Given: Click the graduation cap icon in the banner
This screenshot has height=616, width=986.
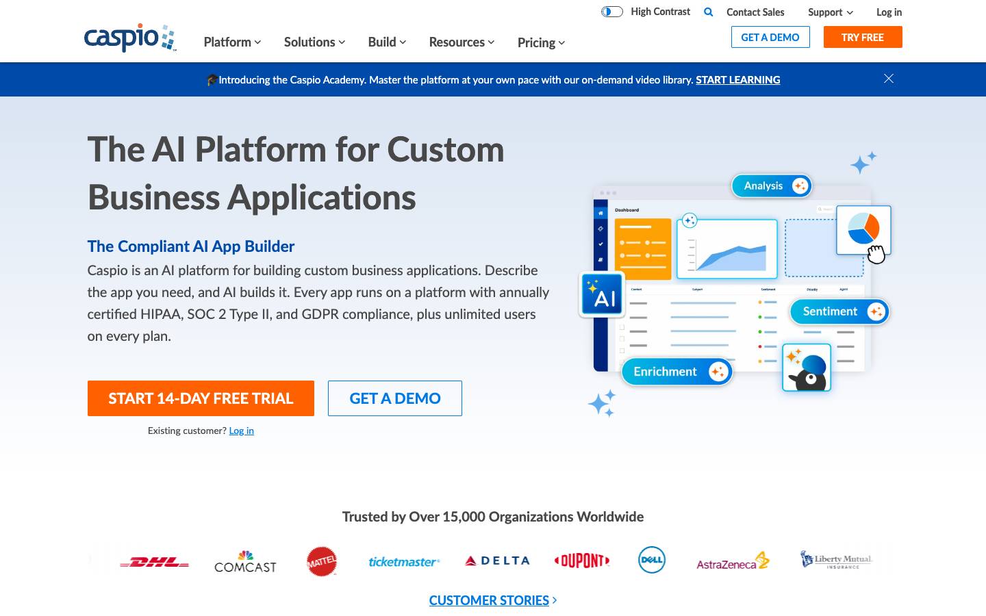Looking at the screenshot, I should (212, 79).
